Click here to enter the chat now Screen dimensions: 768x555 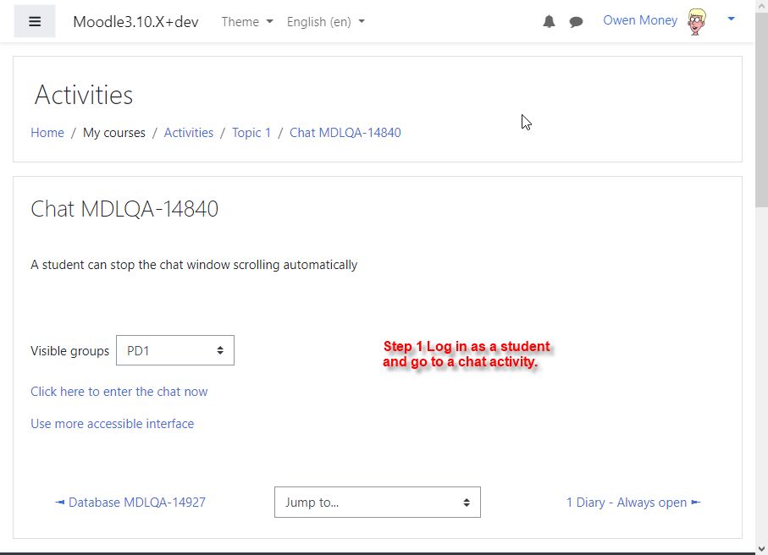point(119,392)
